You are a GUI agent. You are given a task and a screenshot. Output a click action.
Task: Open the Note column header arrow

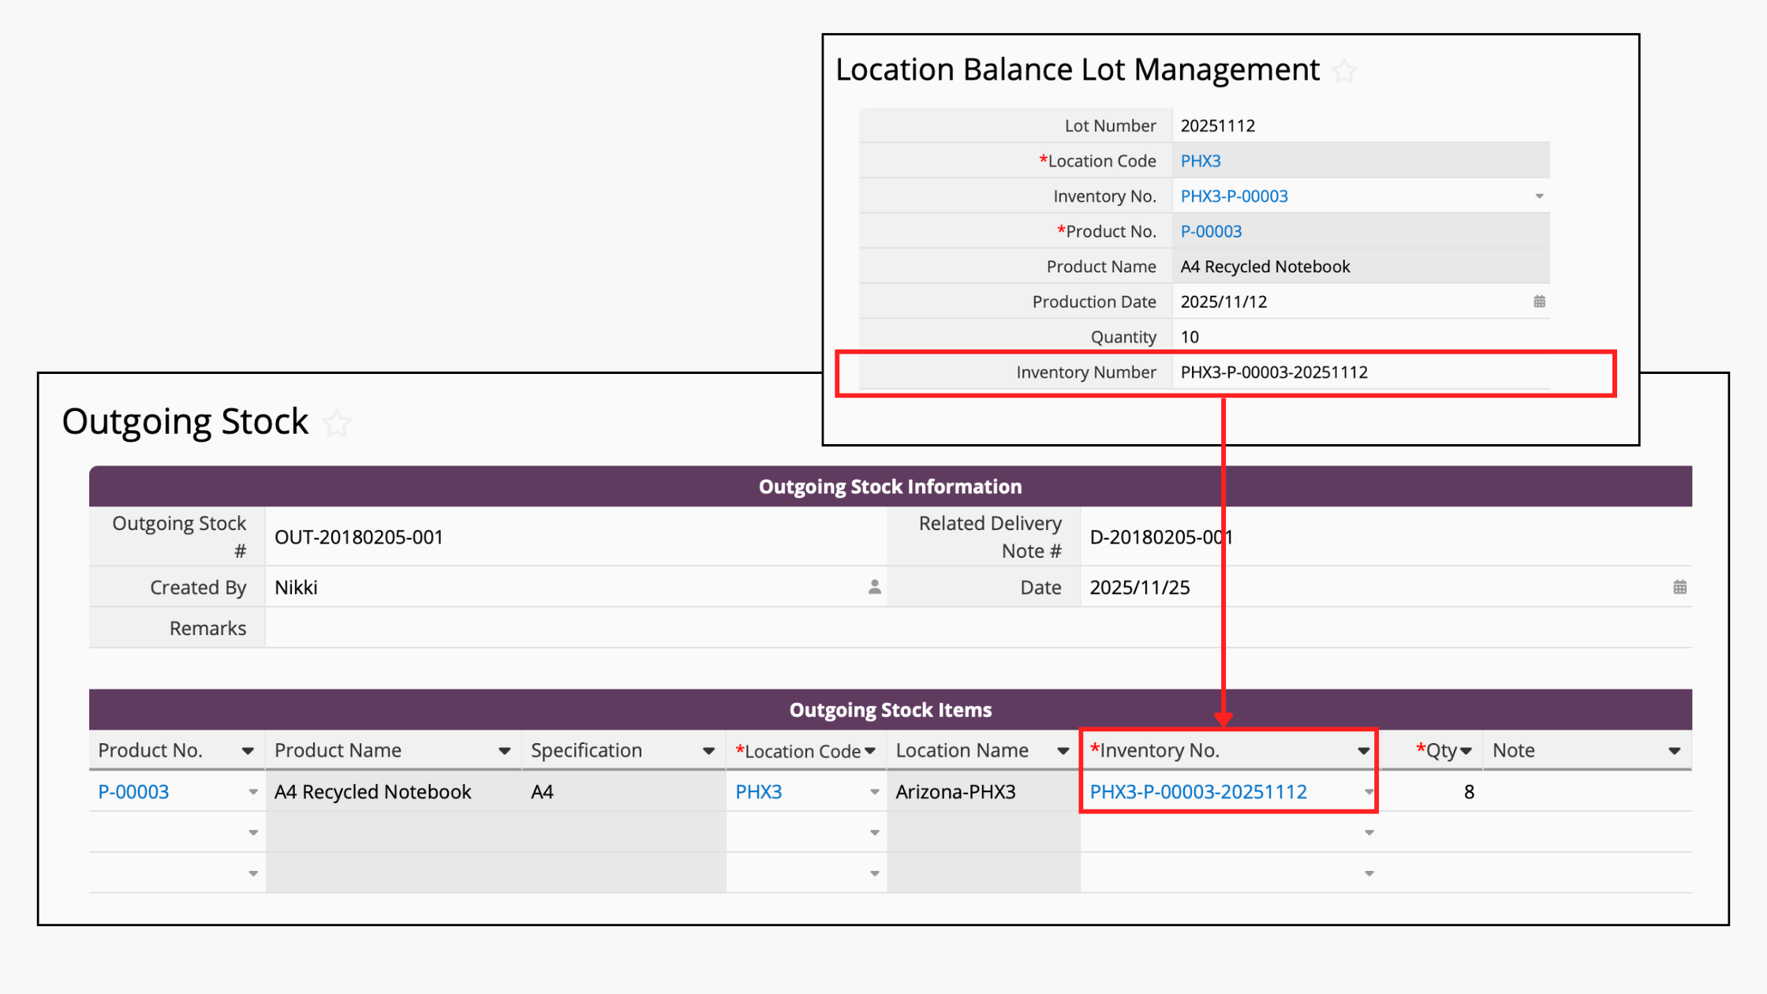tap(1674, 751)
